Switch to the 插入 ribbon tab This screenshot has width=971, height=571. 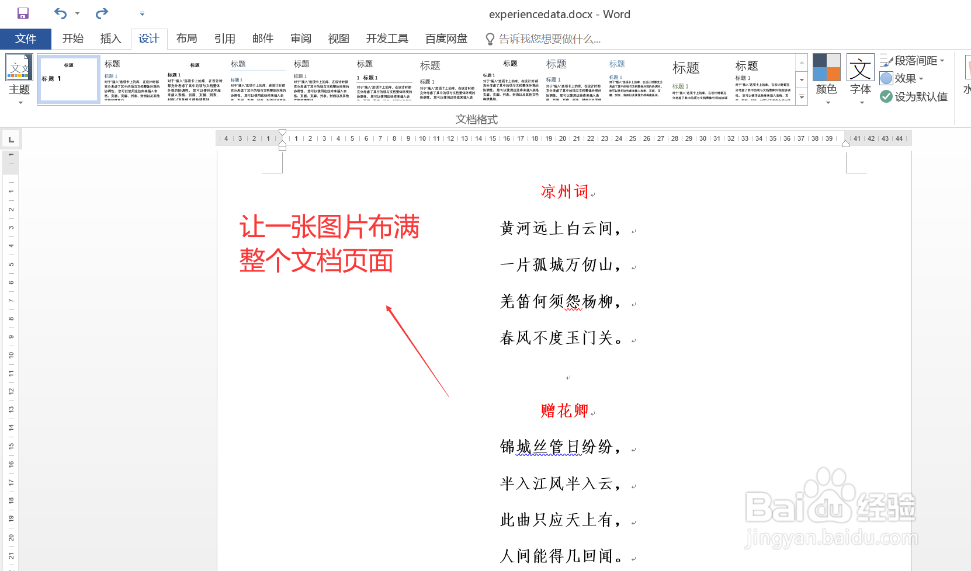pyautogui.click(x=110, y=39)
